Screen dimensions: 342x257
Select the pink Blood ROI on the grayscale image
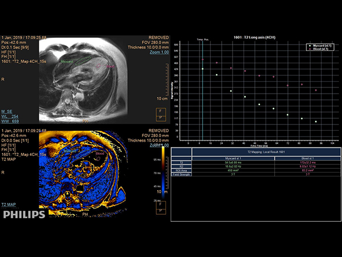99,66
